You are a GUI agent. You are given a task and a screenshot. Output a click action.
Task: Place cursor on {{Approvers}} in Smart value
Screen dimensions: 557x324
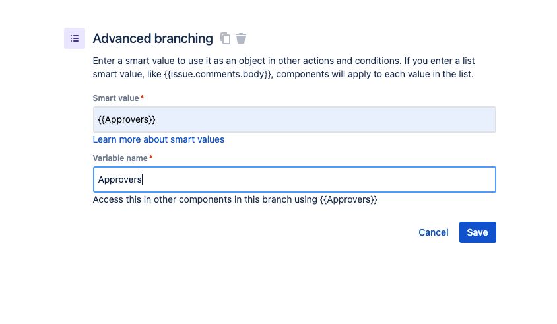tap(127, 119)
